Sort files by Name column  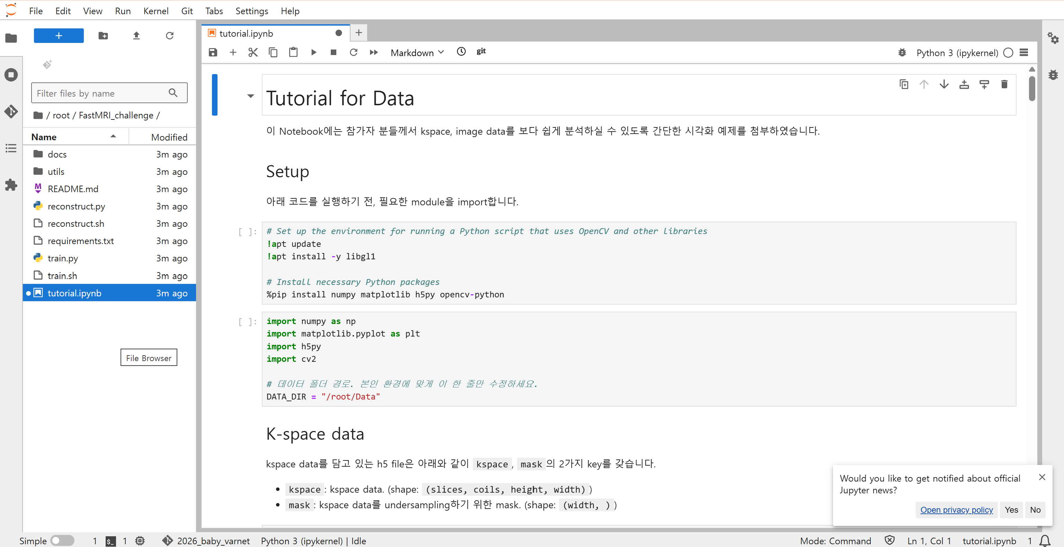pos(74,137)
